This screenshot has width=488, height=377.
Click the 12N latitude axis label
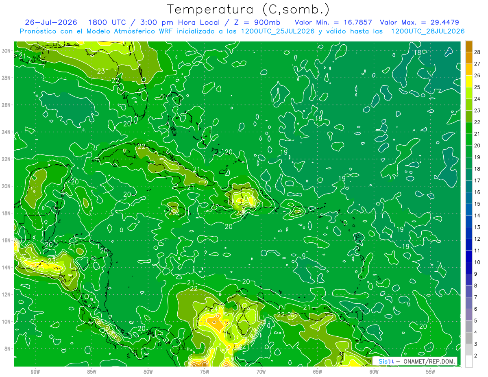(6, 294)
